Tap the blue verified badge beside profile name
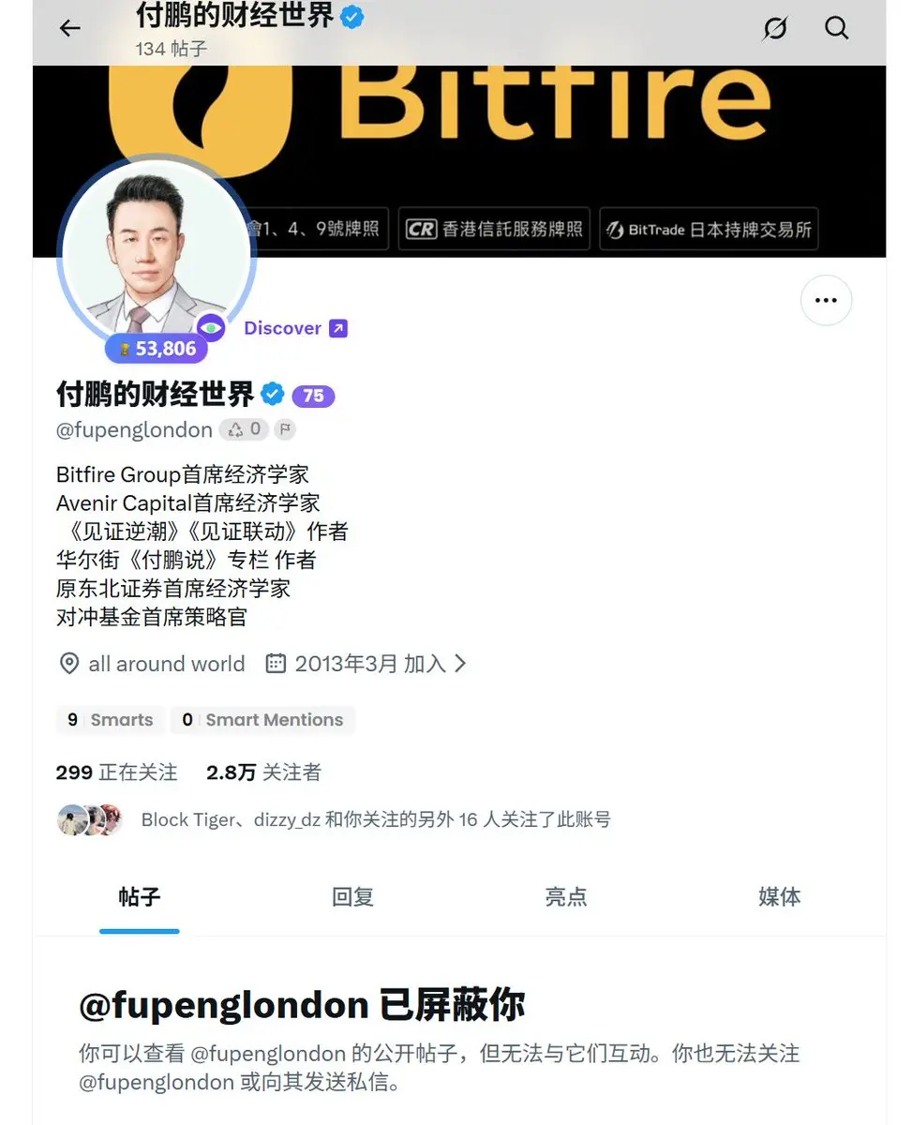912x1125 pixels. coord(272,395)
